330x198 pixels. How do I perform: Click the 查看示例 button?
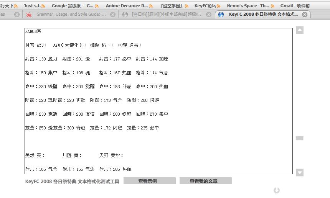pyautogui.click(x=150, y=181)
